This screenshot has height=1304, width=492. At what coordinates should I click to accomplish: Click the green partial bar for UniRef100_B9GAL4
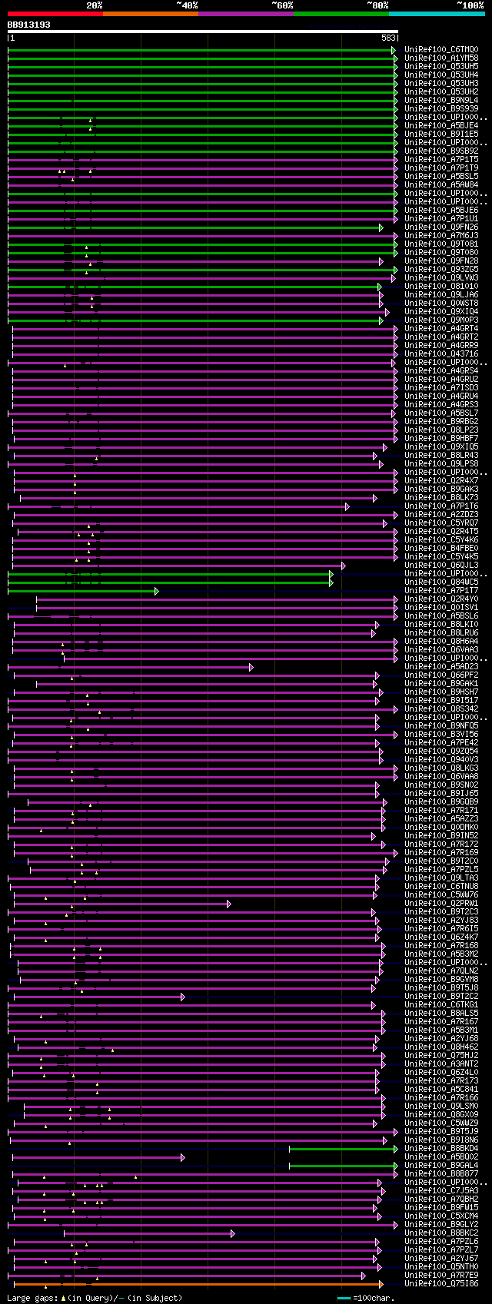pyautogui.click(x=344, y=1166)
